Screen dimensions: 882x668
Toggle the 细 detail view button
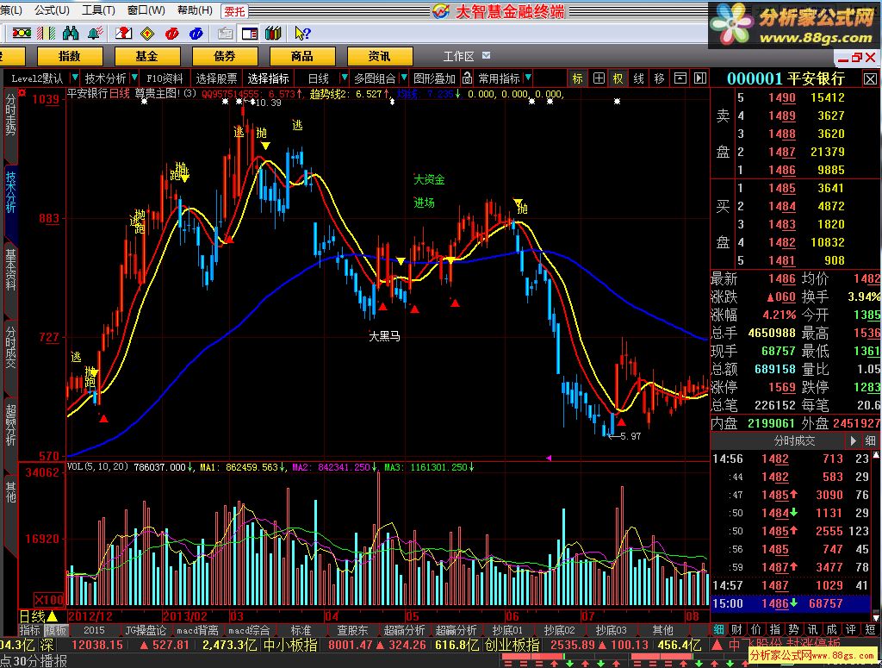719,630
